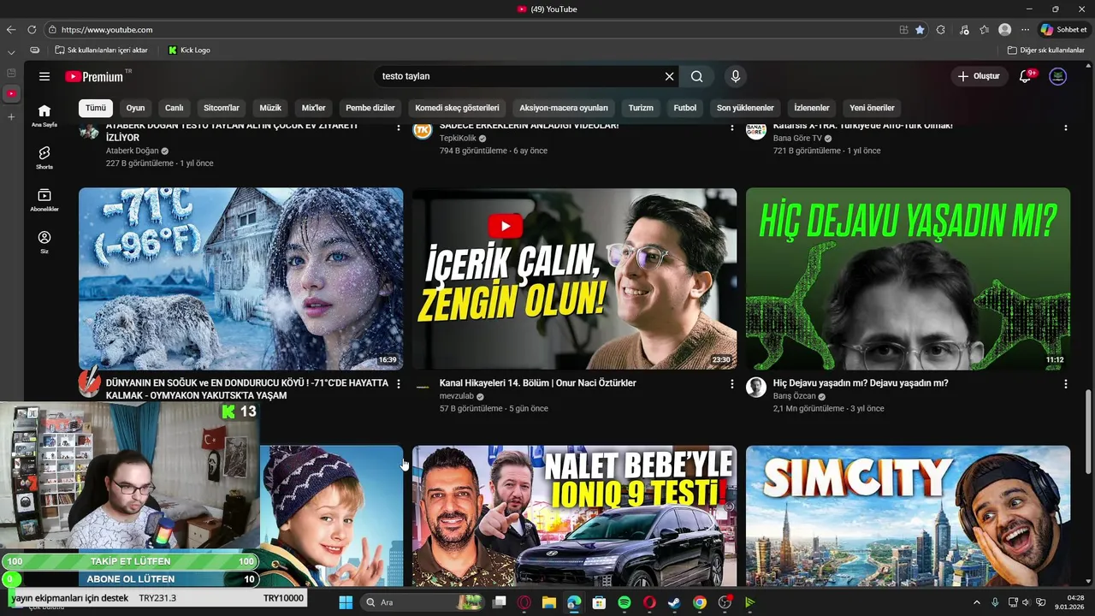Open the browser three-dot settings menu
The height and width of the screenshot is (616, 1095).
1026,30
